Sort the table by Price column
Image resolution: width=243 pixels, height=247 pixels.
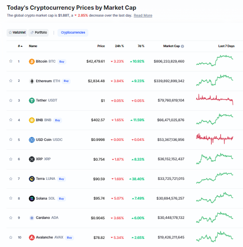(x=101, y=46)
